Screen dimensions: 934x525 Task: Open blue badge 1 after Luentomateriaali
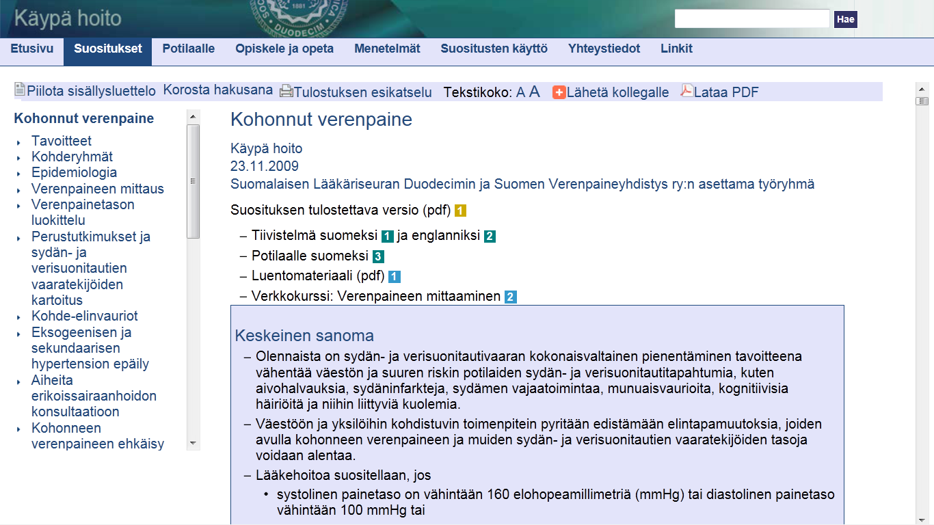tap(394, 277)
